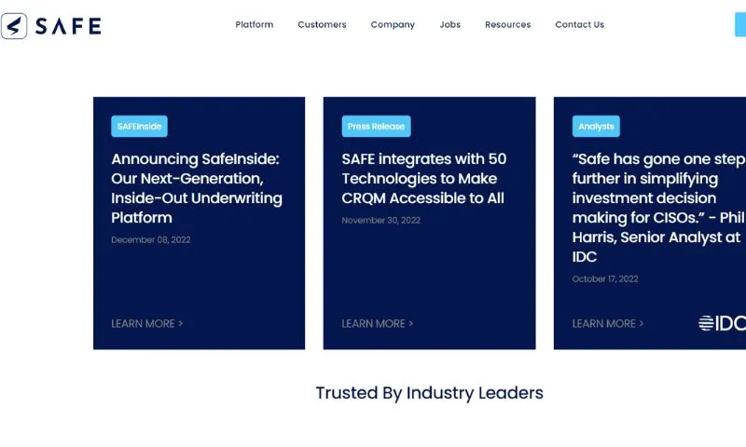Open the Announcing SafeInside article title
The height and width of the screenshot is (447, 746).
pyautogui.click(x=197, y=188)
